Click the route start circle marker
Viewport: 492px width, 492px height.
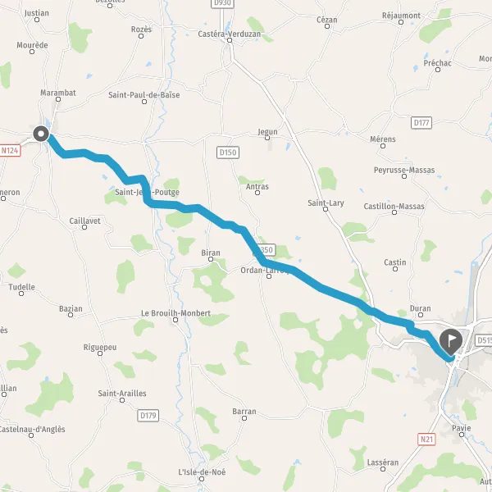click(x=41, y=134)
